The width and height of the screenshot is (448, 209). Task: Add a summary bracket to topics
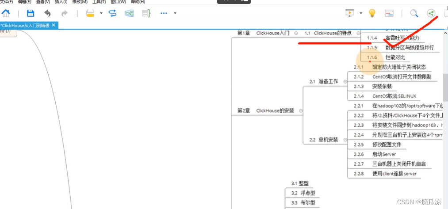tap(146, 13)
